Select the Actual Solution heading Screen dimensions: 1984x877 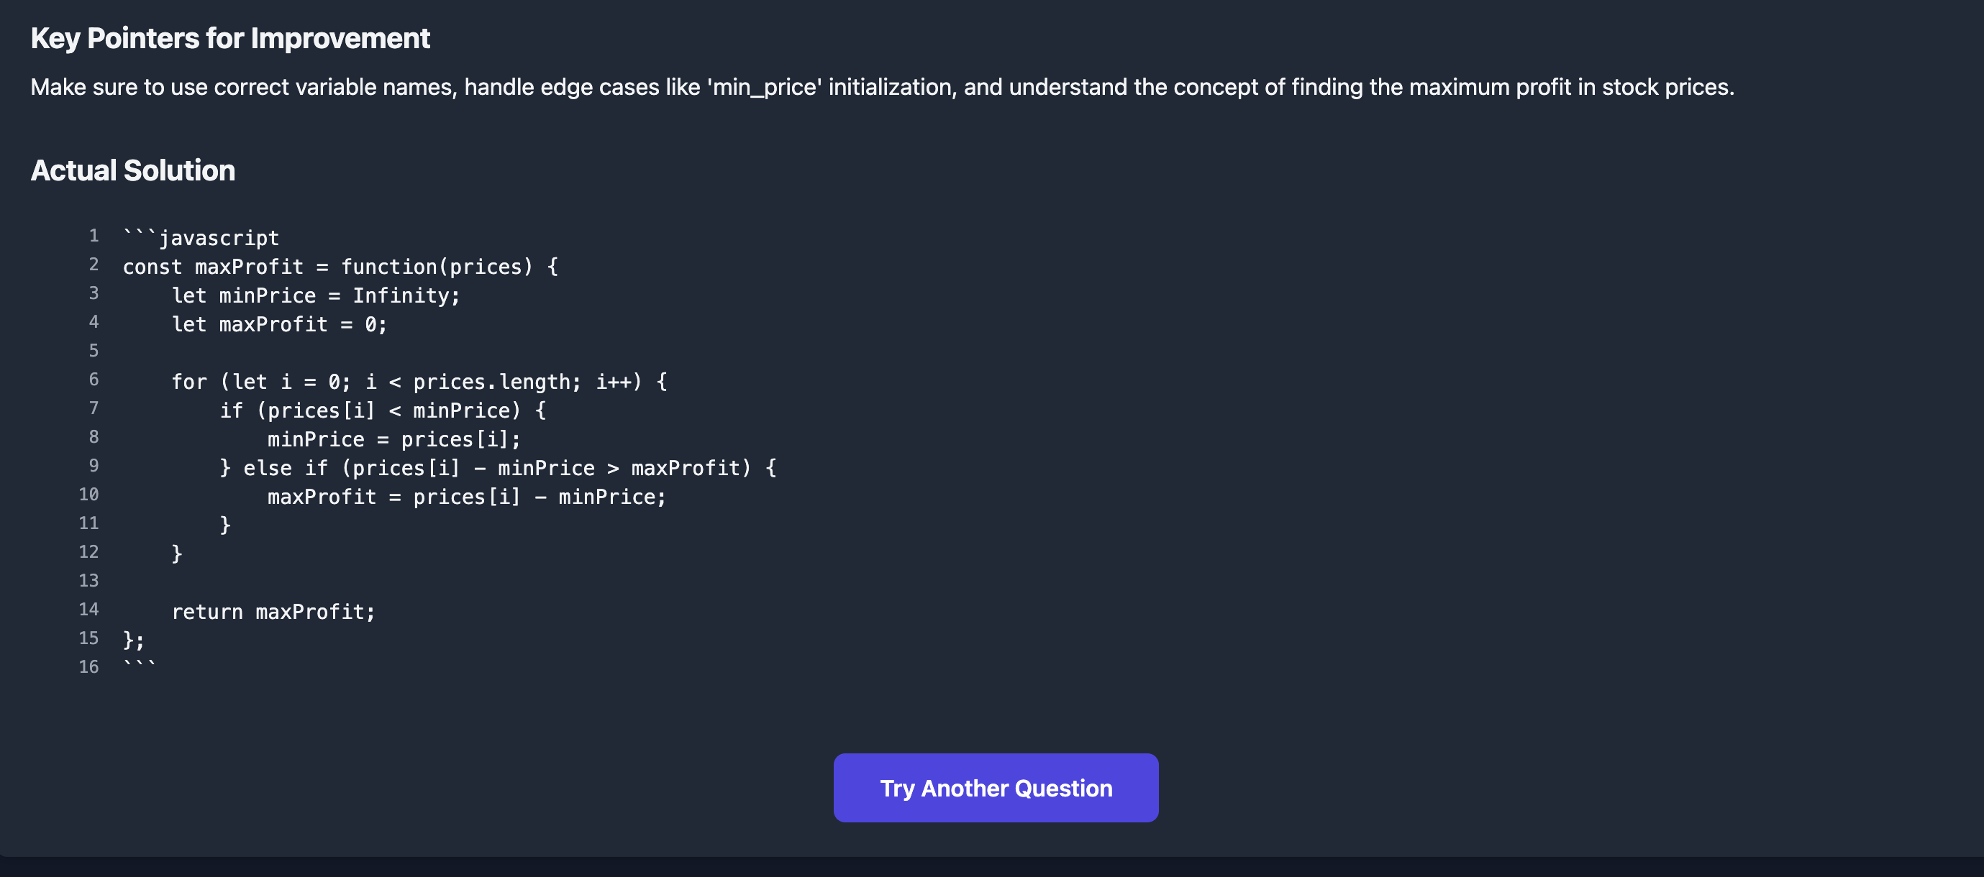tap(132, 170)
